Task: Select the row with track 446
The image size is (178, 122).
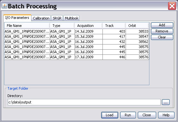Action: pos(76,57)
